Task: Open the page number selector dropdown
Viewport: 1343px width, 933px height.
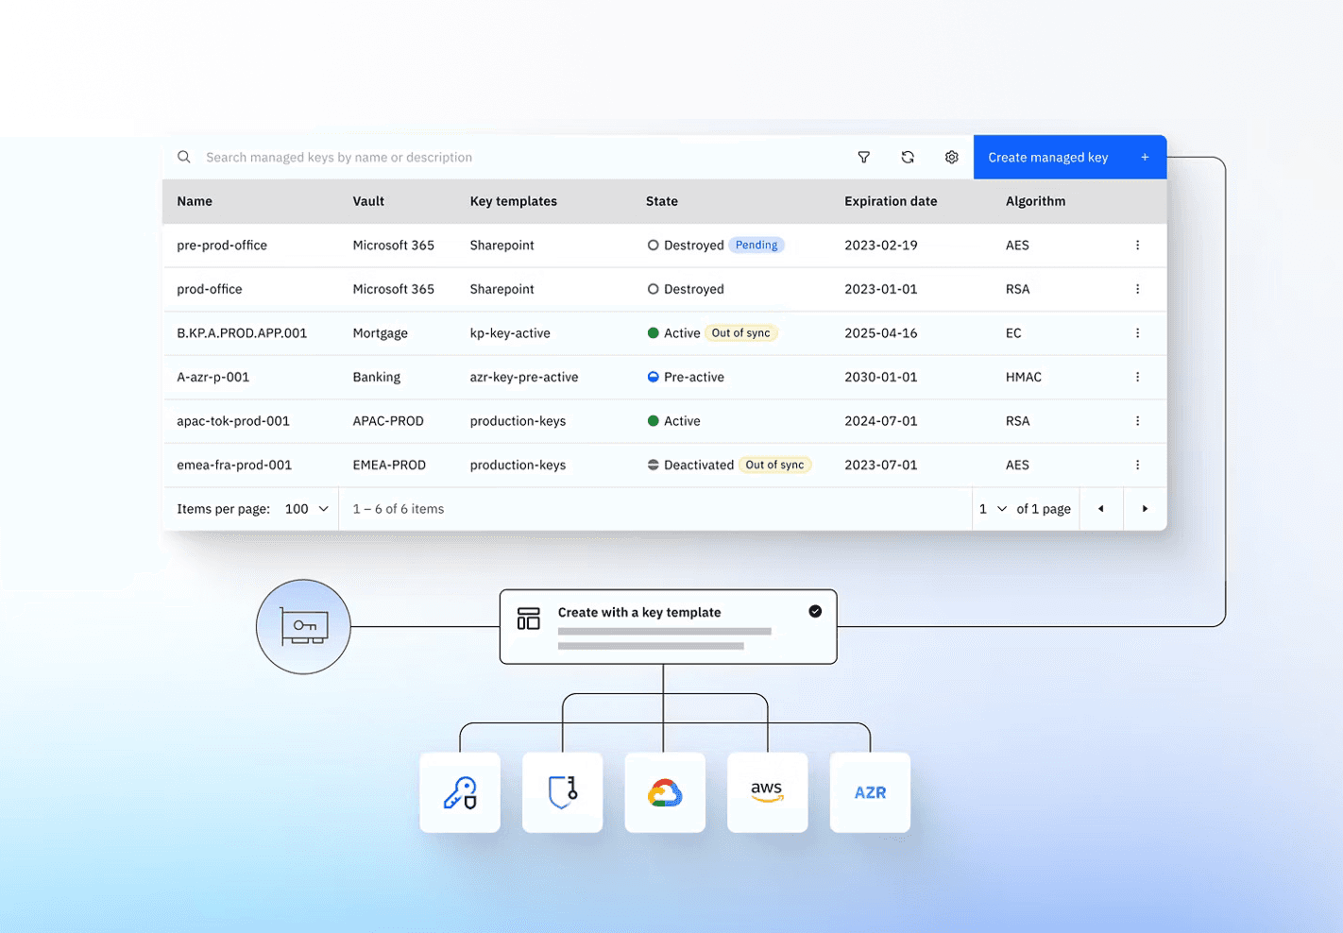Action: pos(993,508)
